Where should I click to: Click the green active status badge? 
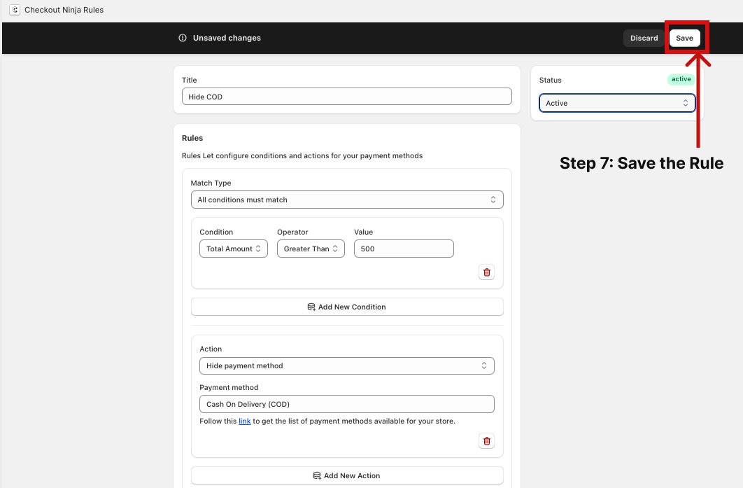(x=681, y=80)
